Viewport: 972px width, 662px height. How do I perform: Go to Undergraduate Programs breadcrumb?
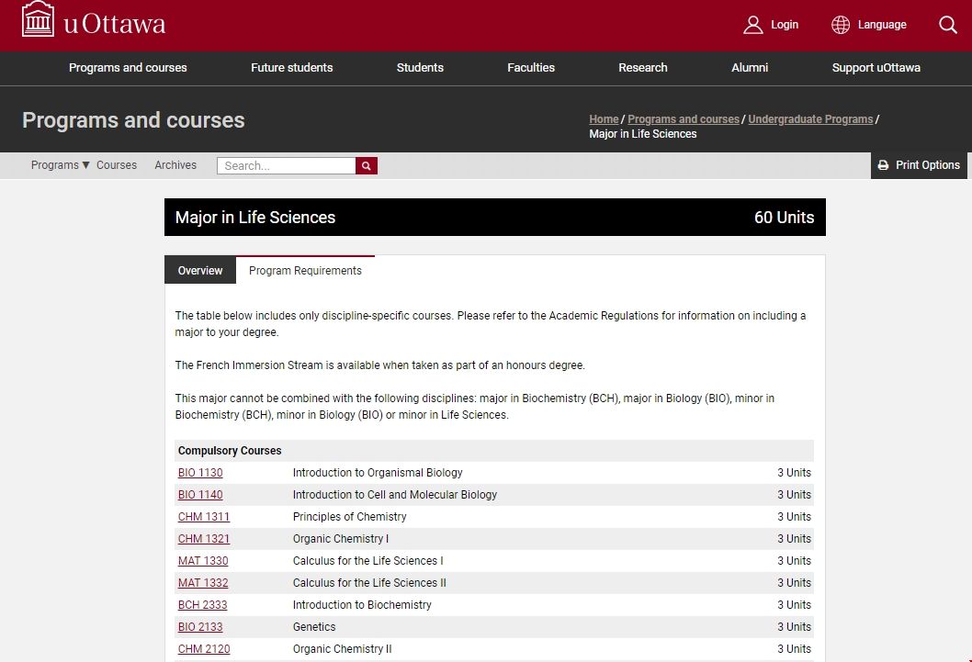pos(810,119)
